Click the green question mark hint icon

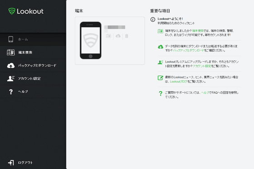point(161,94)
